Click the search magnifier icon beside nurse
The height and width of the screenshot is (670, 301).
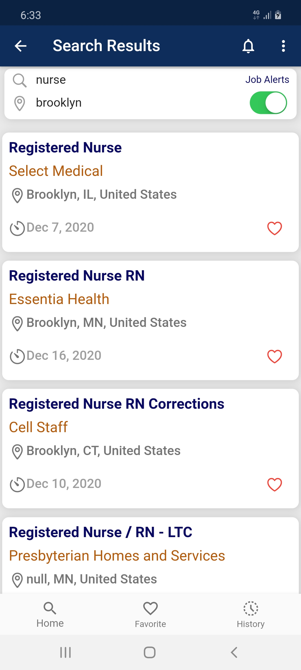pyautogui.click(x=20, y=80)
